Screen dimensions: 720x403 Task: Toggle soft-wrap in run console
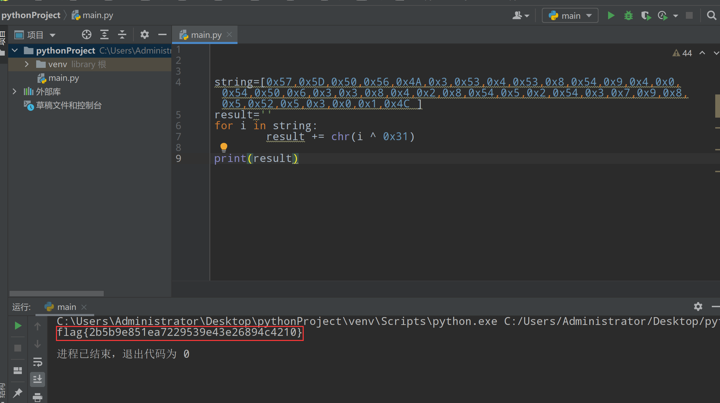38,362
